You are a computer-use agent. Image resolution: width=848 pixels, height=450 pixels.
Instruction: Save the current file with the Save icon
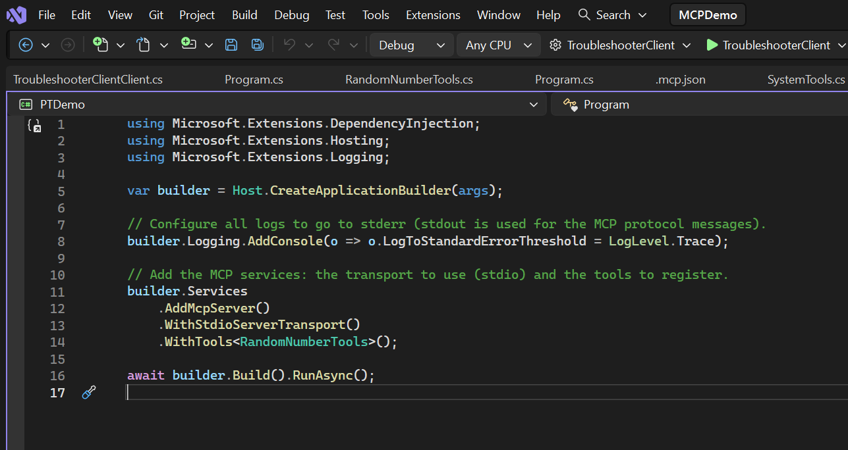click(231, 45)
